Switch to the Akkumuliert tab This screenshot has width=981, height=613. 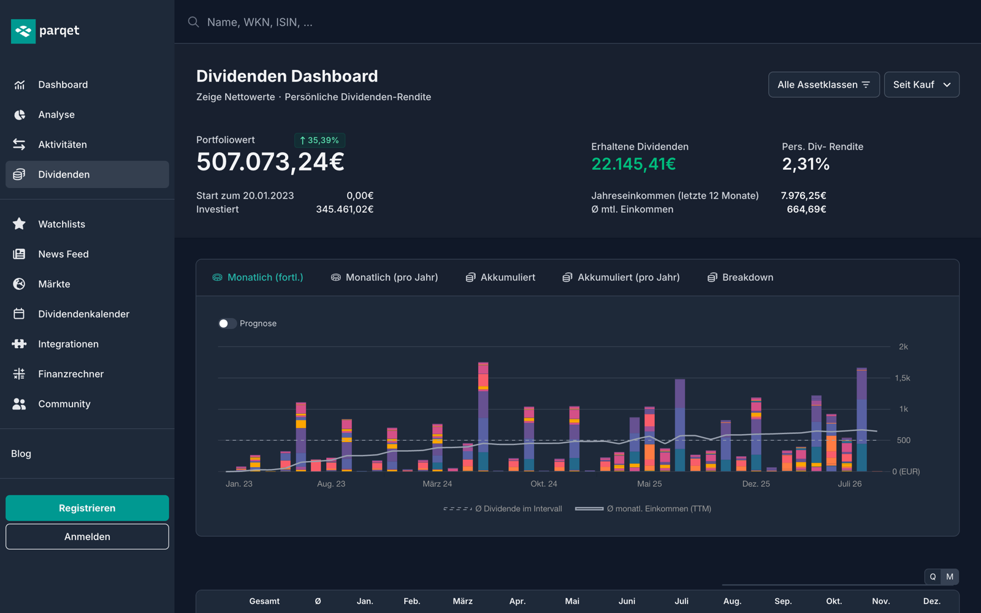[500, 278]
